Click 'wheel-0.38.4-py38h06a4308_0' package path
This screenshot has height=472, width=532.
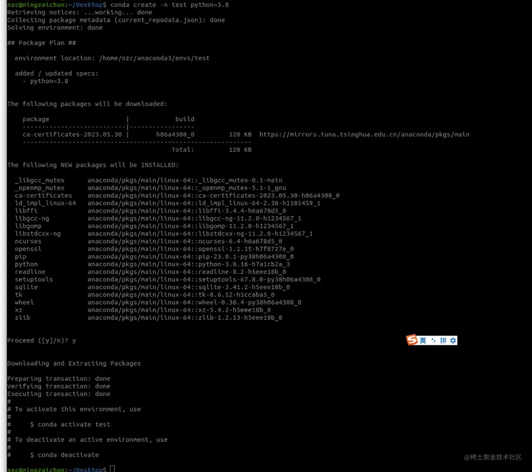click(x=194, y=302)
